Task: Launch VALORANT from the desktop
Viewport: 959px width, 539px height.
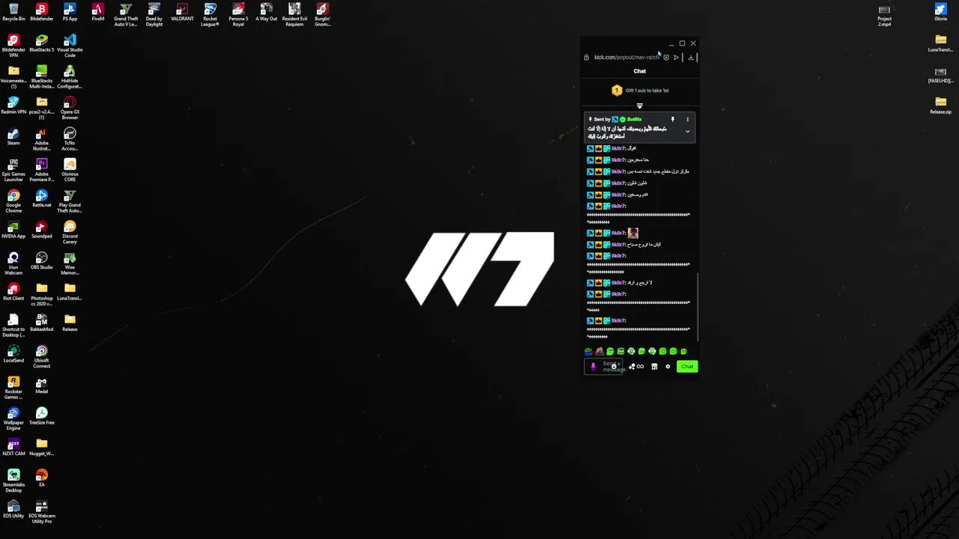Action: pos(182,13)
